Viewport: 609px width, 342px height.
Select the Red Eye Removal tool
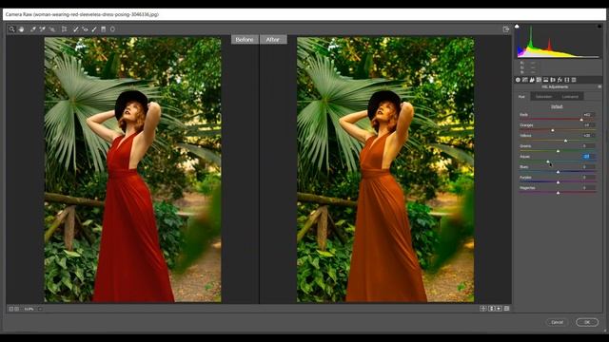[x=85, y=29]
